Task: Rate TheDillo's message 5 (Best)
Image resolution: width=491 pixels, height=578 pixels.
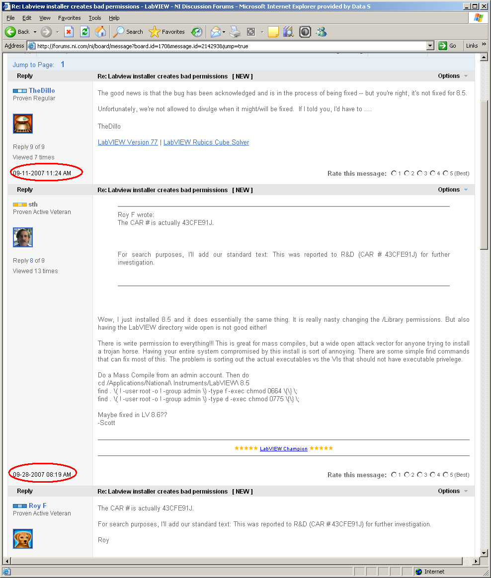Action: (446, 173)
